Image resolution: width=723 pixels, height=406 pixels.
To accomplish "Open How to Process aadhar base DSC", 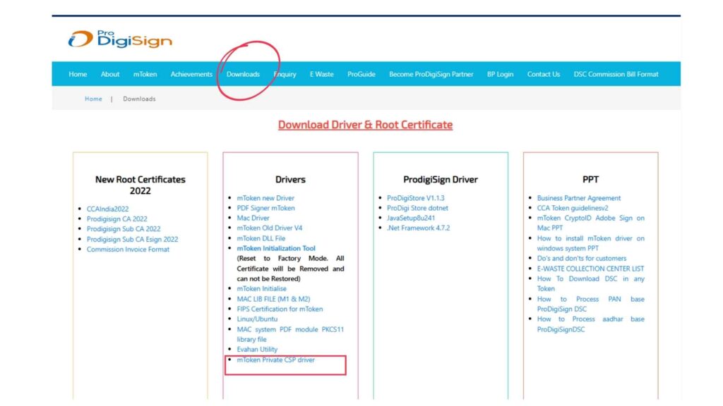I will 591,324.
